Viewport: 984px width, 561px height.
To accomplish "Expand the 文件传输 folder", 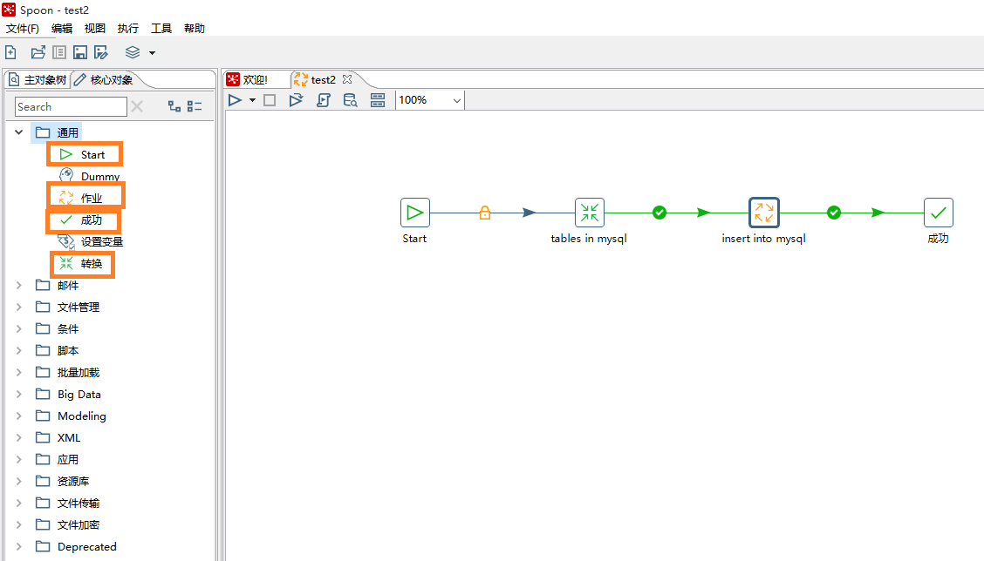I will 19,503.
